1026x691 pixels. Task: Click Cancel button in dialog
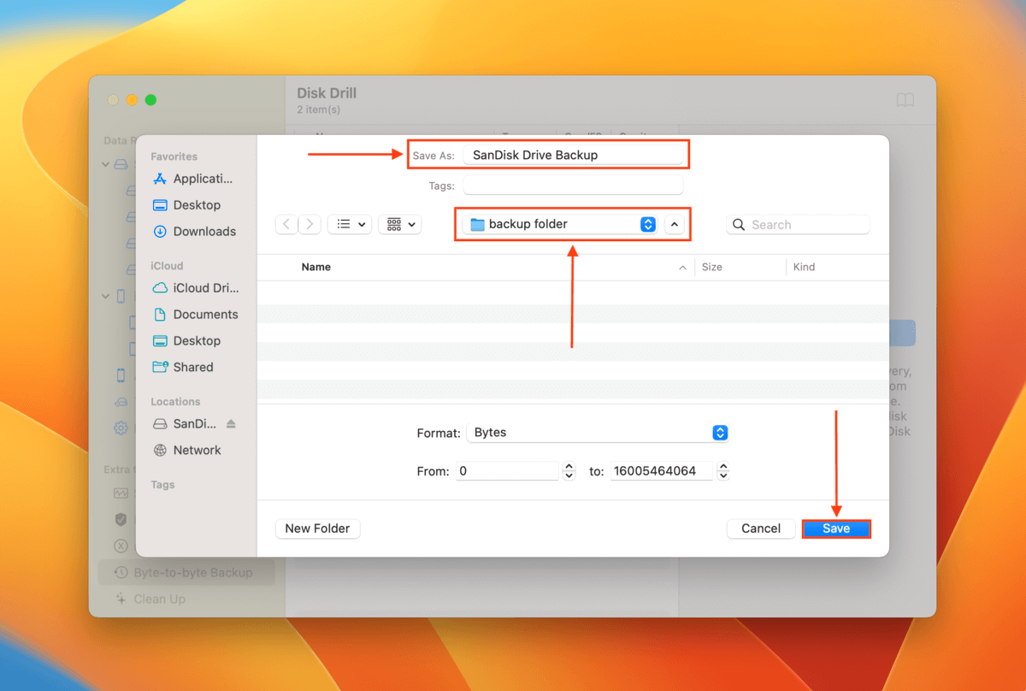pos(761,529)
